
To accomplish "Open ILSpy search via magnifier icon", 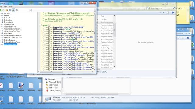I will [x=31, y=10].
